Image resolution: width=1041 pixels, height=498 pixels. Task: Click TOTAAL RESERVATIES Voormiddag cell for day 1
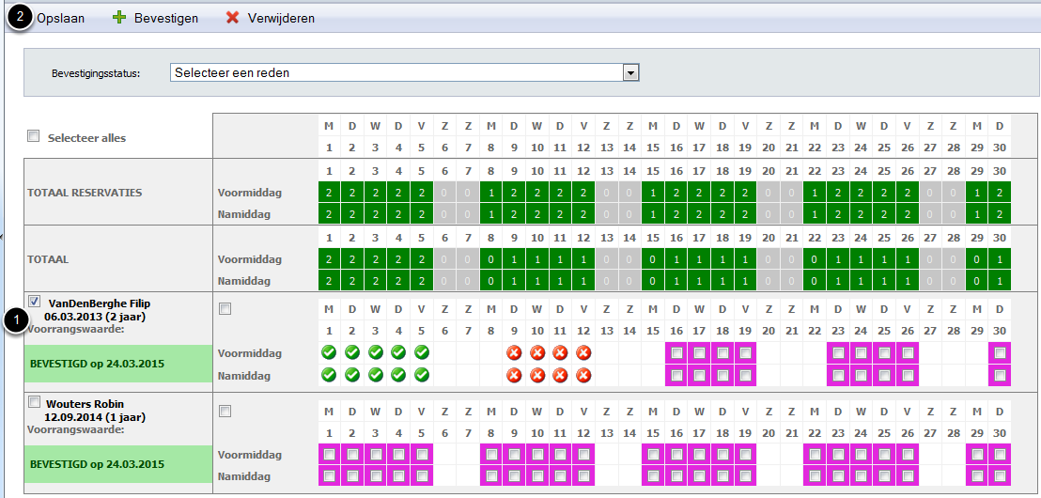[329, 192]
